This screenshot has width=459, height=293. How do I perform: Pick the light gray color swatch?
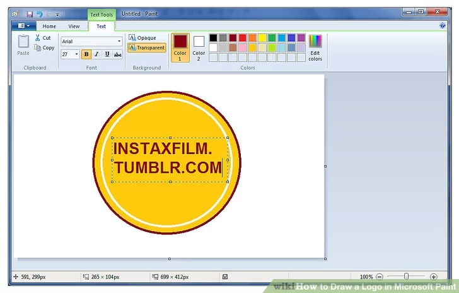click(x=223, y=47)
